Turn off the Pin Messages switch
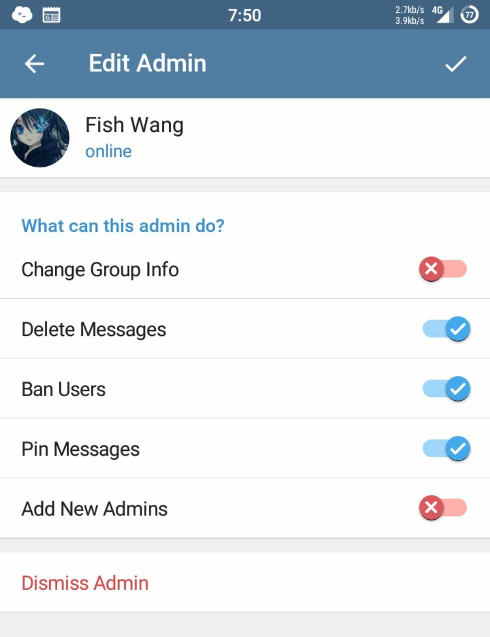 446,448
